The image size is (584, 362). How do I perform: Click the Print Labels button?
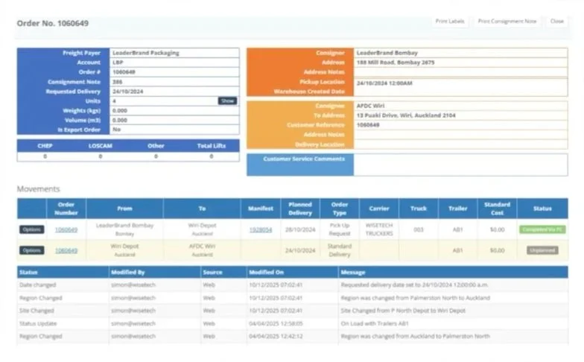pos(450,21)
